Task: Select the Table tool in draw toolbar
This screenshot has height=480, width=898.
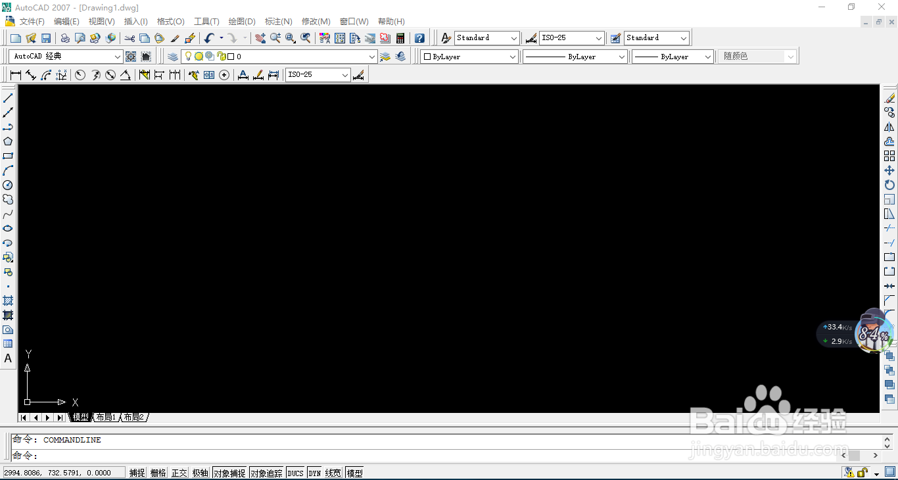Action: click(x=8, y=344)
